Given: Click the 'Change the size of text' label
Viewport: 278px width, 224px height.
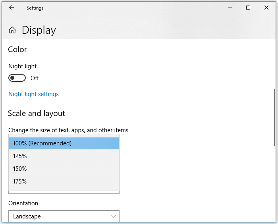Looking at the screenshot, I should 68,130.
